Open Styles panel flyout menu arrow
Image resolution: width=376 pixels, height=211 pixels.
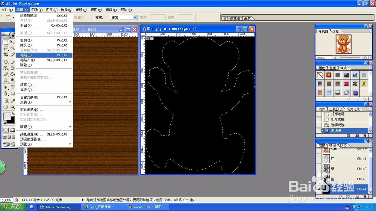click(370, 68)
